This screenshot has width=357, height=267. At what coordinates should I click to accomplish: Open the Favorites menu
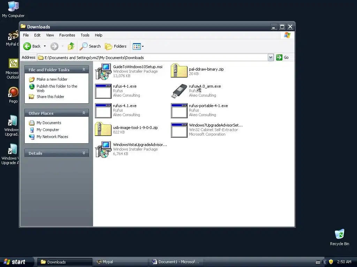click(x=67, y=35)
